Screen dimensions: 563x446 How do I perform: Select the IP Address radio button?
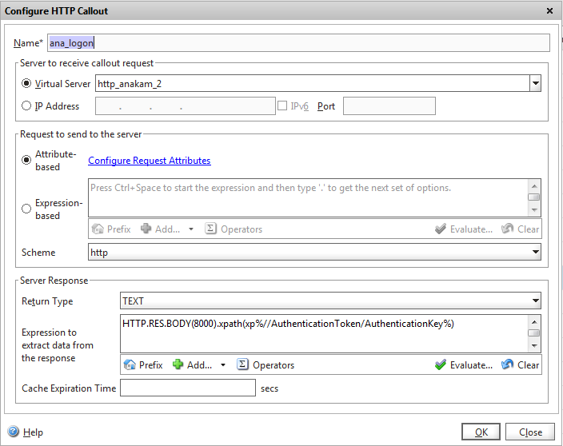click(27, 106)
